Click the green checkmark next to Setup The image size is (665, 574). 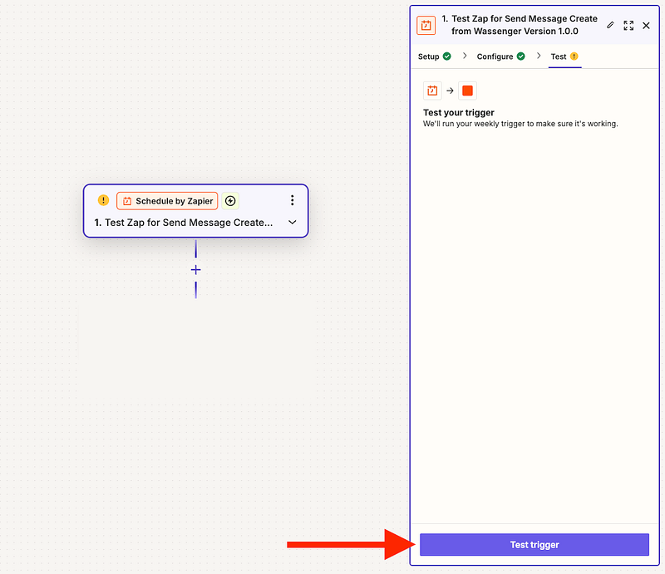tap(447, 56)
